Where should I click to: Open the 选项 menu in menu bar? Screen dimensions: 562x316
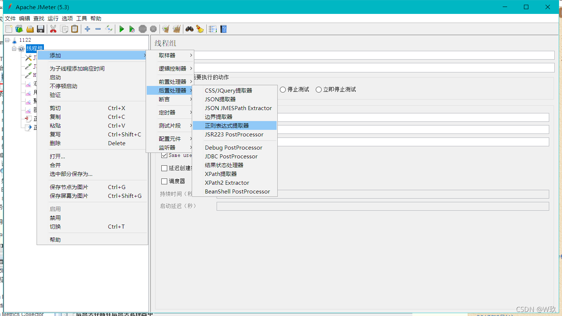(67, 18)
